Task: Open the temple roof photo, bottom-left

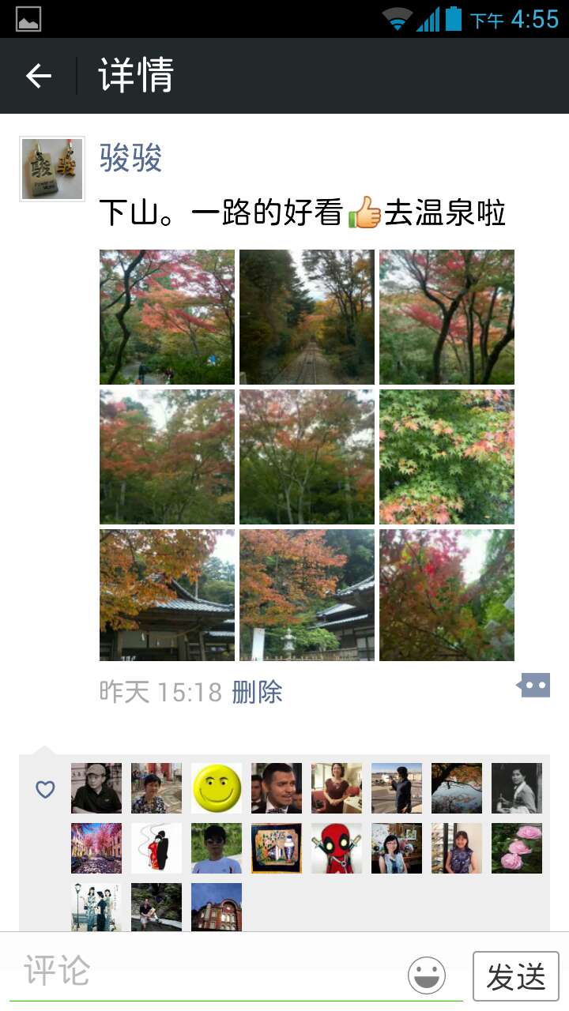Action: click(167, 595)
